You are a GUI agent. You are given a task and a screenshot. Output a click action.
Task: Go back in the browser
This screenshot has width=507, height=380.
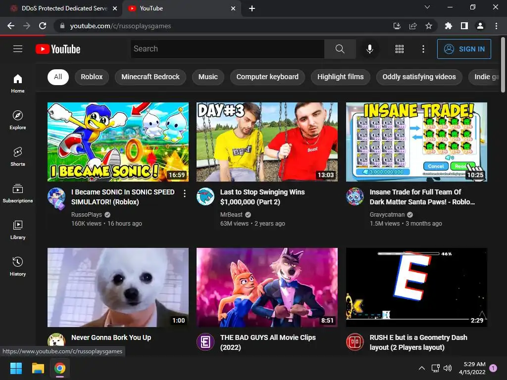pyautogui.click(x=11, y=26)
